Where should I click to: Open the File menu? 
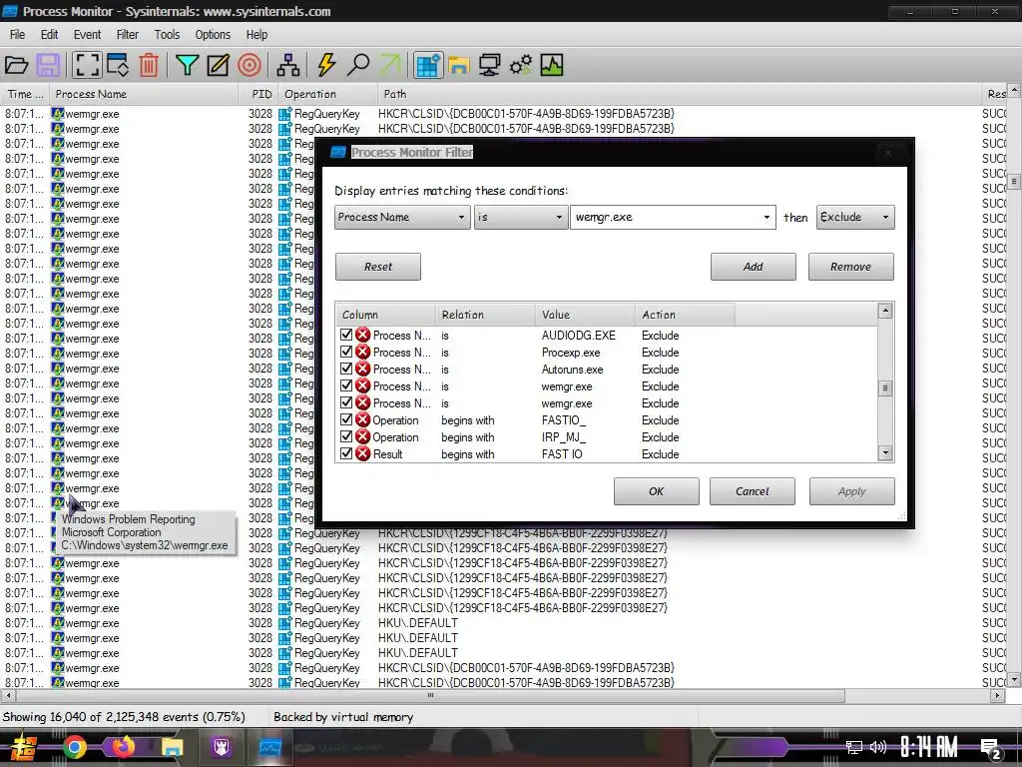(18, 35)
